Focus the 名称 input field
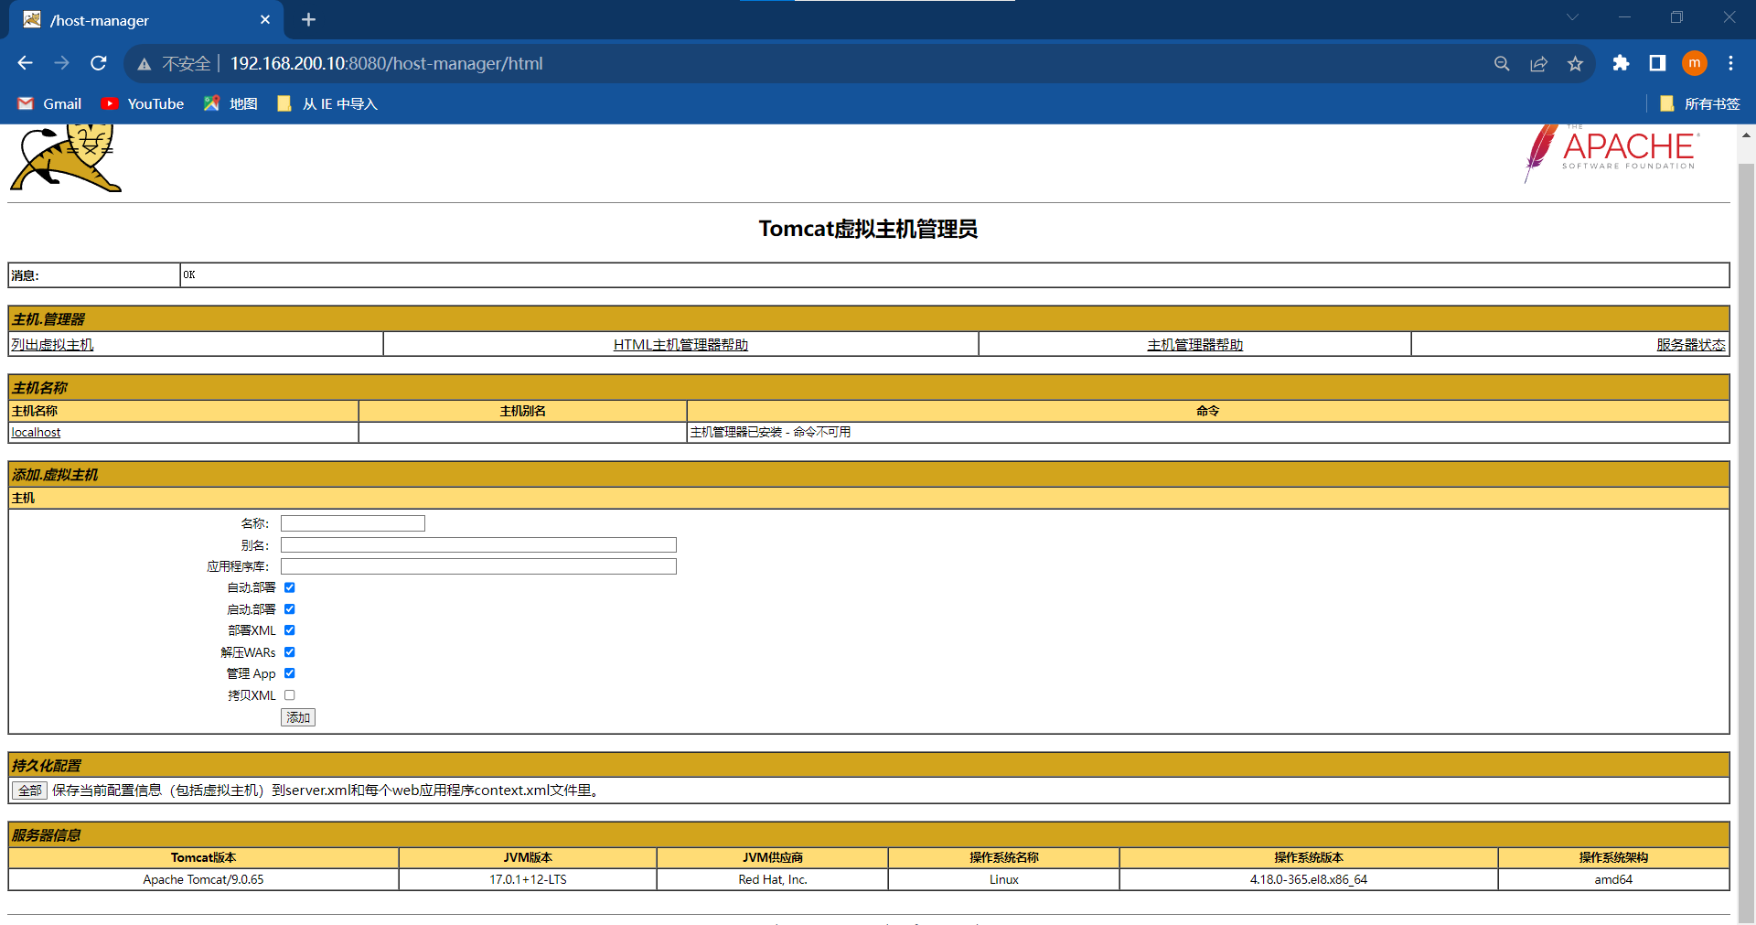 [353, 523]
